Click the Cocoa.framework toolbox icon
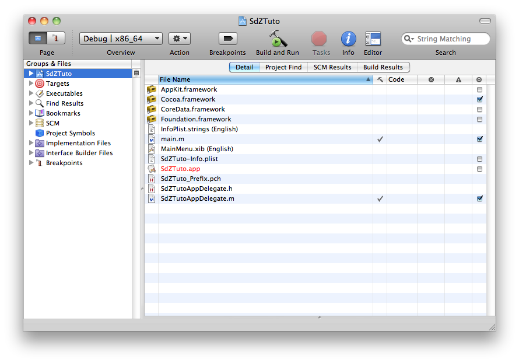The image size is (519, 363). tap(152, 99)
